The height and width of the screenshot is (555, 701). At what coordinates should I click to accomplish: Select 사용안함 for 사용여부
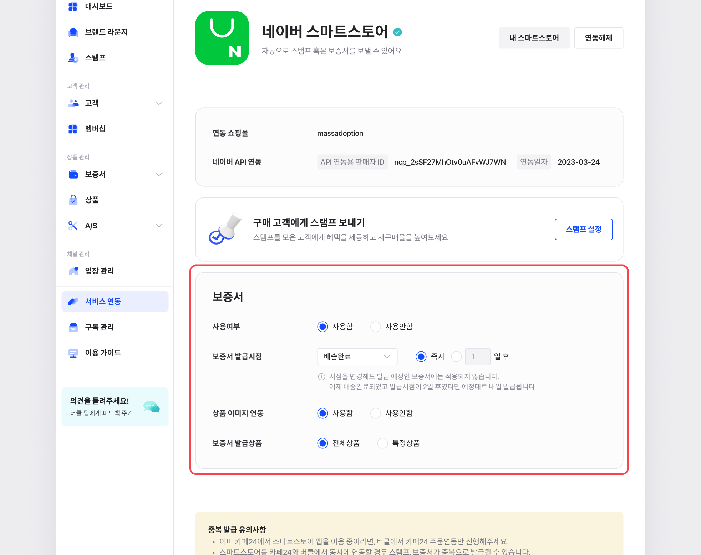pyautogui.click(x=375, y=327)
